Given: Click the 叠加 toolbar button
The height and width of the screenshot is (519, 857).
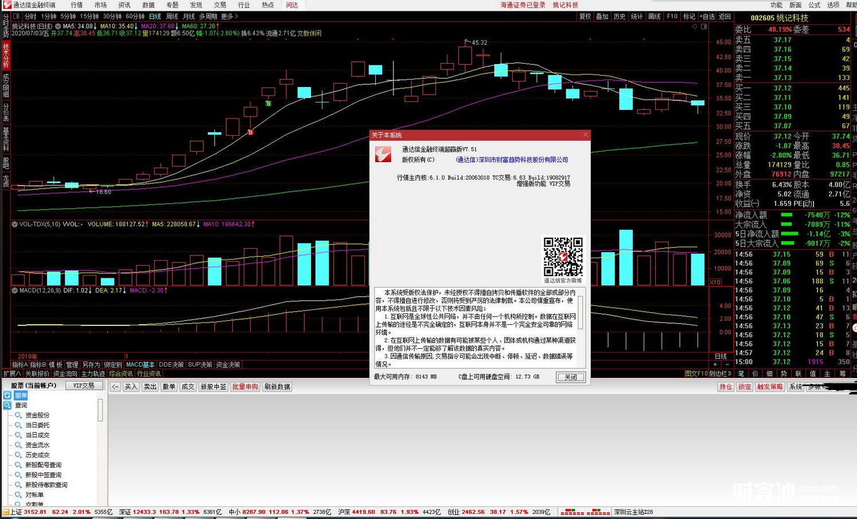Looking at the screenshot, I should [x=602, y=17].
